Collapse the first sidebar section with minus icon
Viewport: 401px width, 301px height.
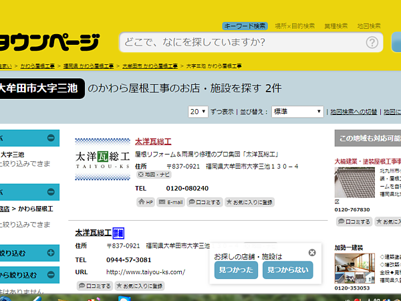click(51, 138)
